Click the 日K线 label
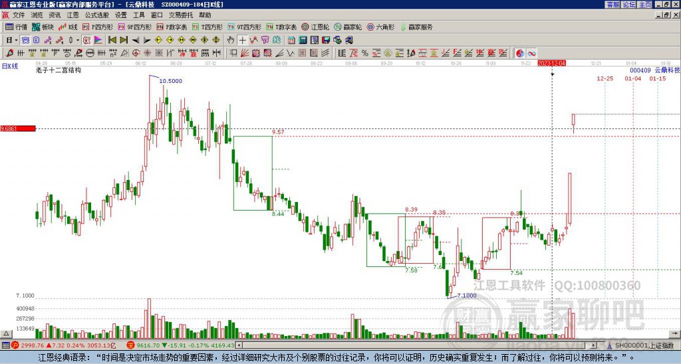The width and height of the screenshot is (681, 364). click(x=10, y=66)
